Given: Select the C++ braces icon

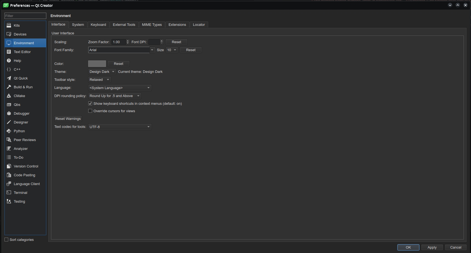Looking at the screenshot, I should click(x=9, y=69).
